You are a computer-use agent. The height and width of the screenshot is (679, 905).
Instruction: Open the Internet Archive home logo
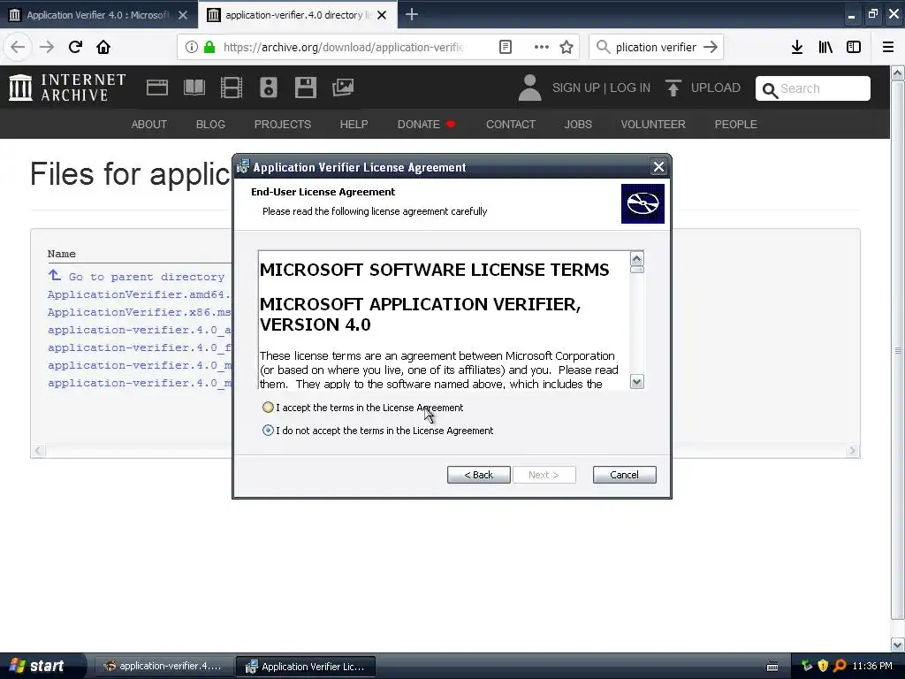[67, 88]
